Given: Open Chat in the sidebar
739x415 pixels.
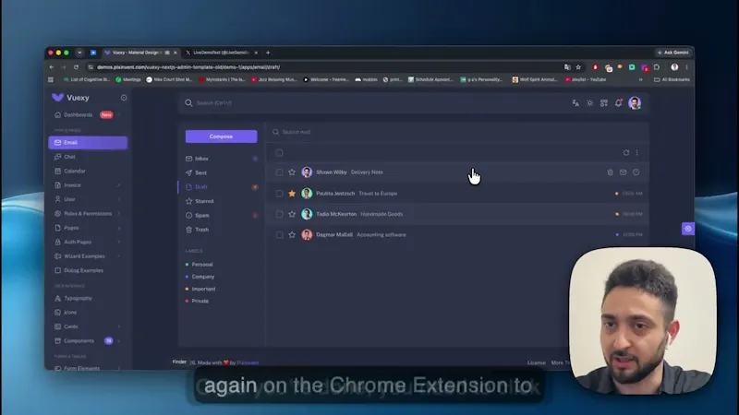Looking at the screenshot, I should tap(88, 157).
